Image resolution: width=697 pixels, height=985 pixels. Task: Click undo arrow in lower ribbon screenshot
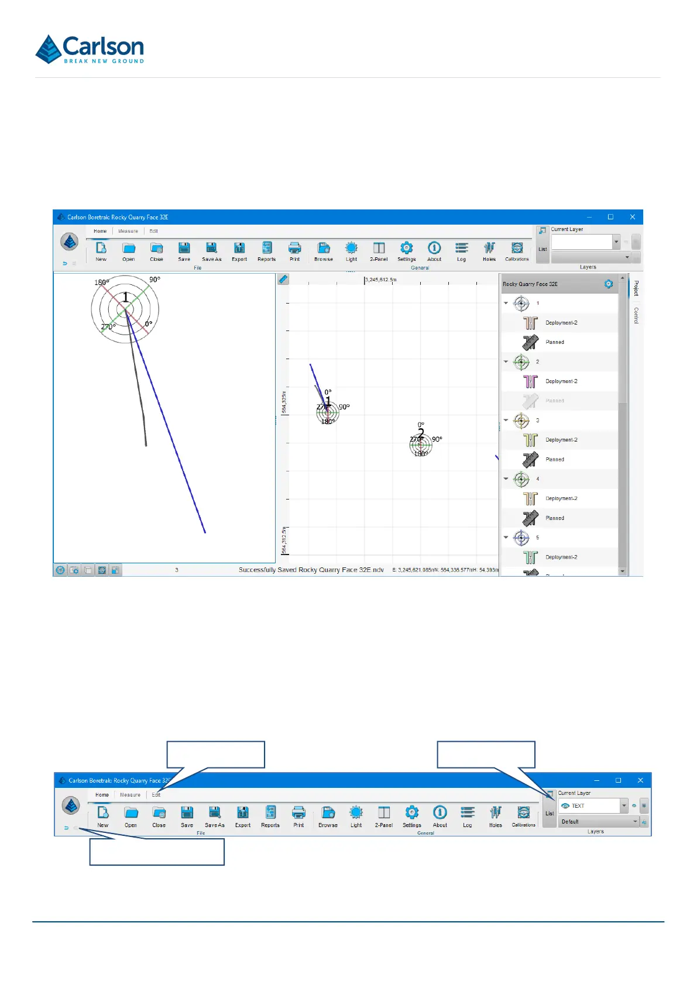coord(66,828)
